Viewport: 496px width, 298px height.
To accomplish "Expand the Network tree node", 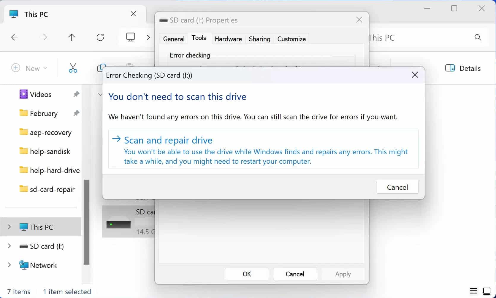I will click(x=9, y=265).
